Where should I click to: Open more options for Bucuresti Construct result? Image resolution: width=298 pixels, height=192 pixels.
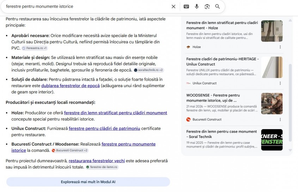(x=280, y=120)
